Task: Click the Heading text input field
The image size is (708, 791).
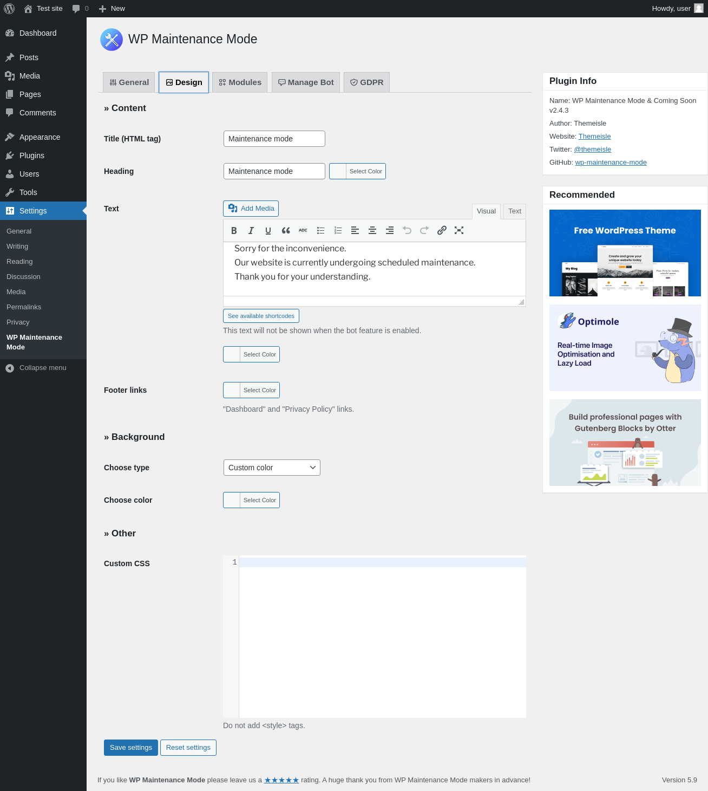Action: [274, 171]
